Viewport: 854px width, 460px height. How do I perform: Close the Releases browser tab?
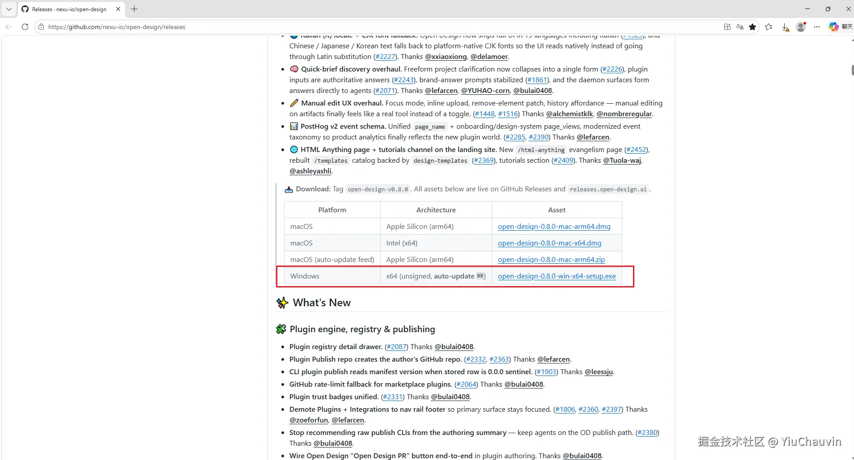pos(118,9)
